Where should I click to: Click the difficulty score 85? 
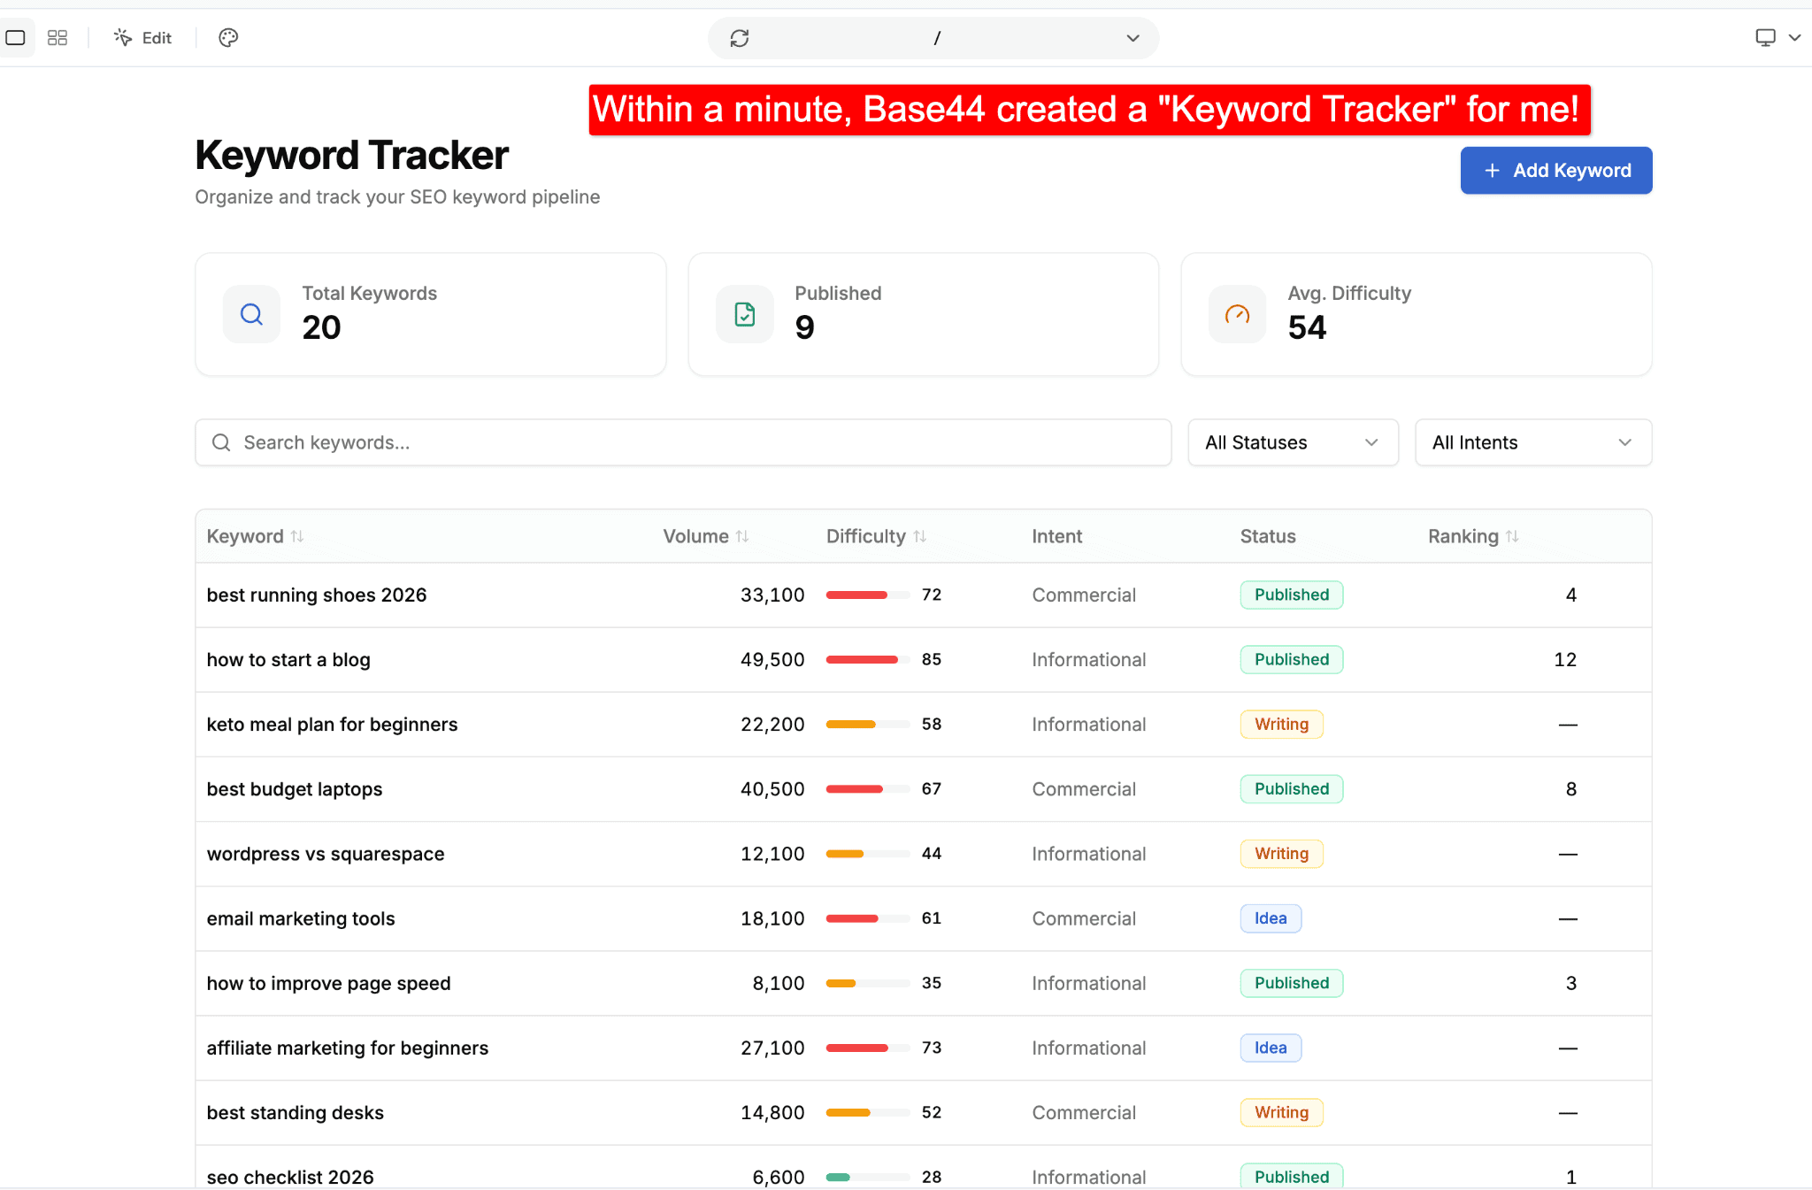(931, 660)
